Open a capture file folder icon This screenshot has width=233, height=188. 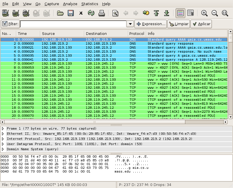60,13
